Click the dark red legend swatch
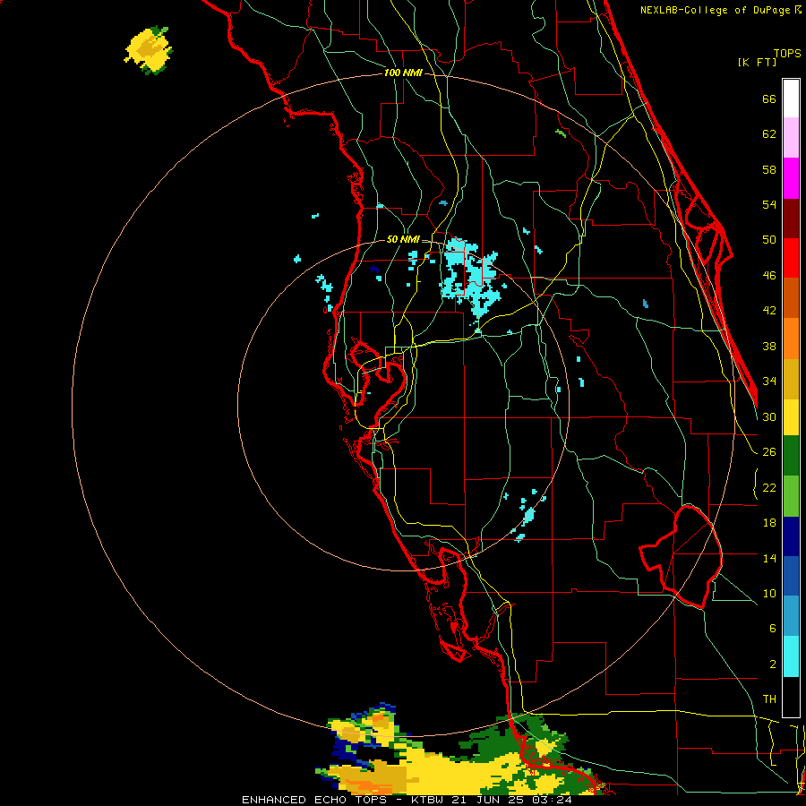Image resolution: width=806 pixels, height=806 pixels. (x=791, y=219)
